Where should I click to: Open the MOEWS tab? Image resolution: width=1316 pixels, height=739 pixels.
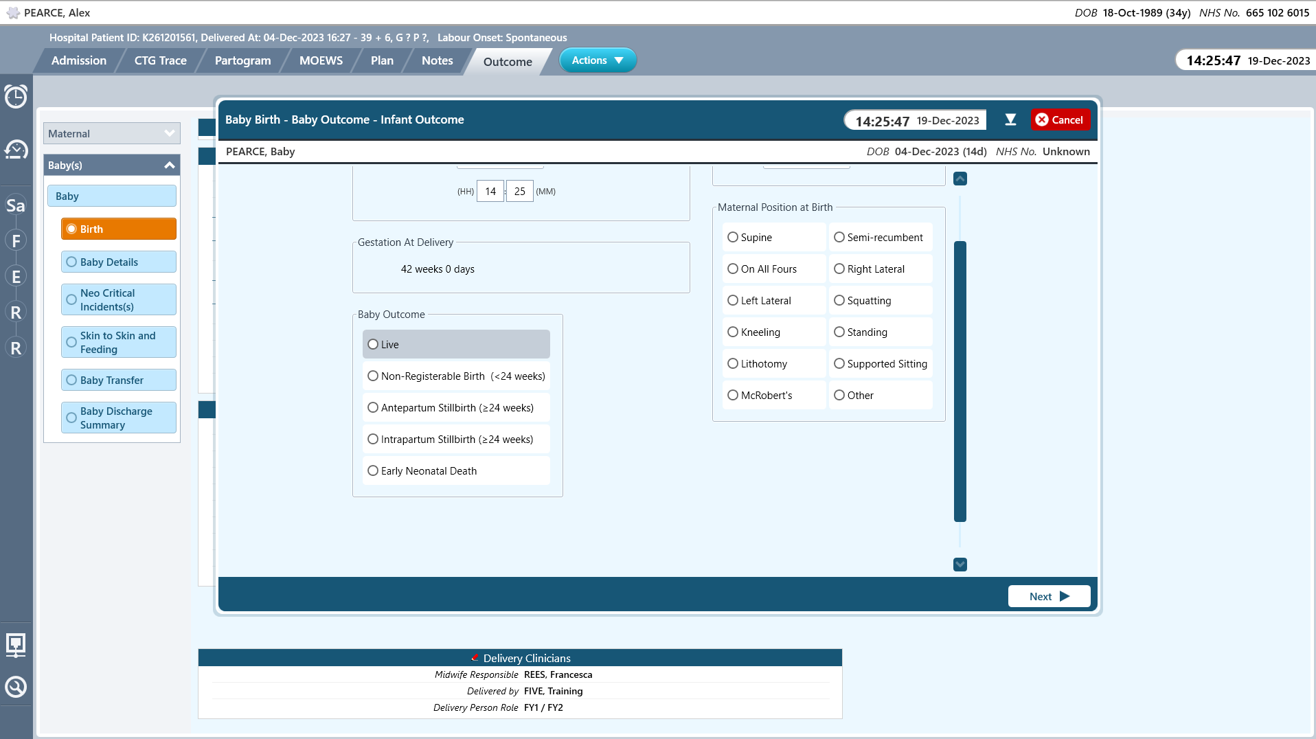tap(321, 60)
